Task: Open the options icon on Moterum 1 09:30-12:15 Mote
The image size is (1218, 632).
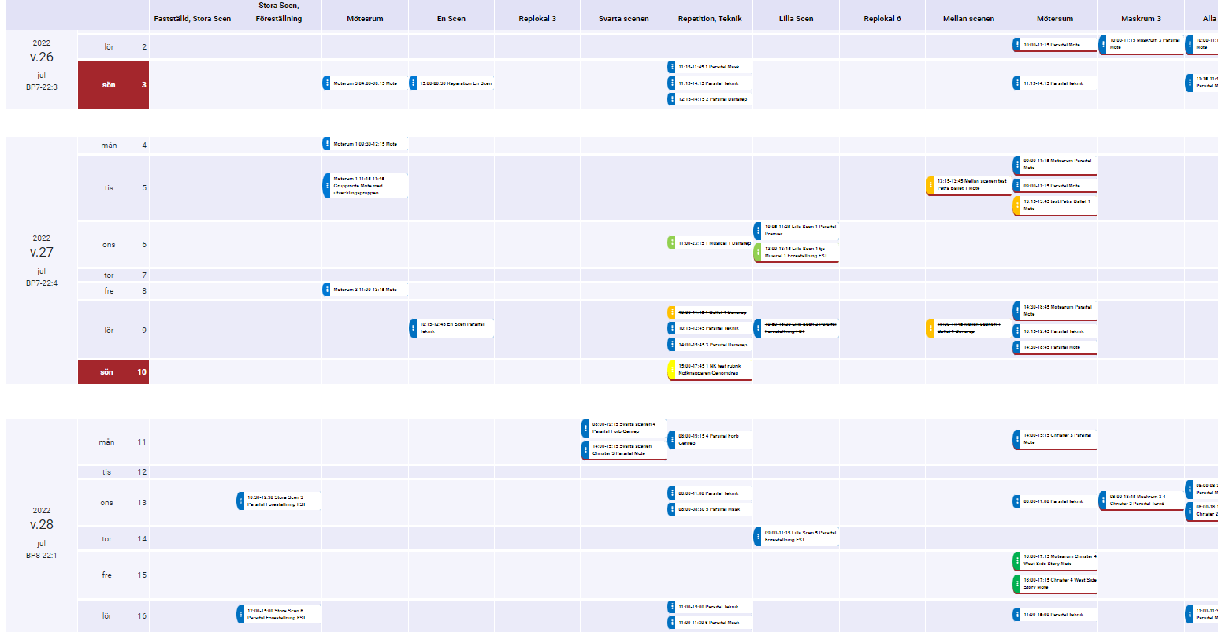Action: (325, 142)
